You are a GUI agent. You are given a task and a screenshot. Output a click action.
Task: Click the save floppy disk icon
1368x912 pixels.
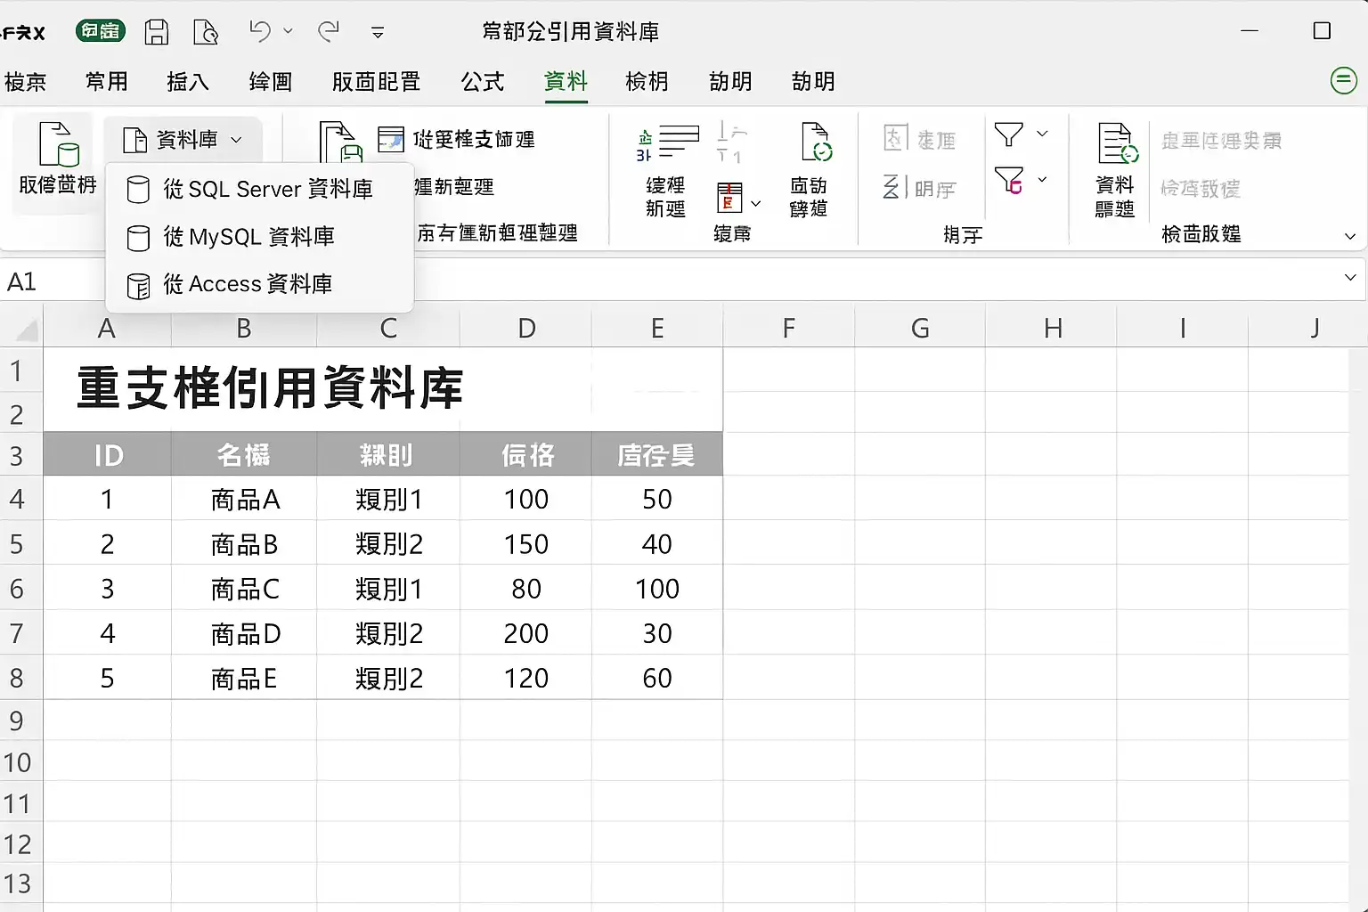point(157,32)
